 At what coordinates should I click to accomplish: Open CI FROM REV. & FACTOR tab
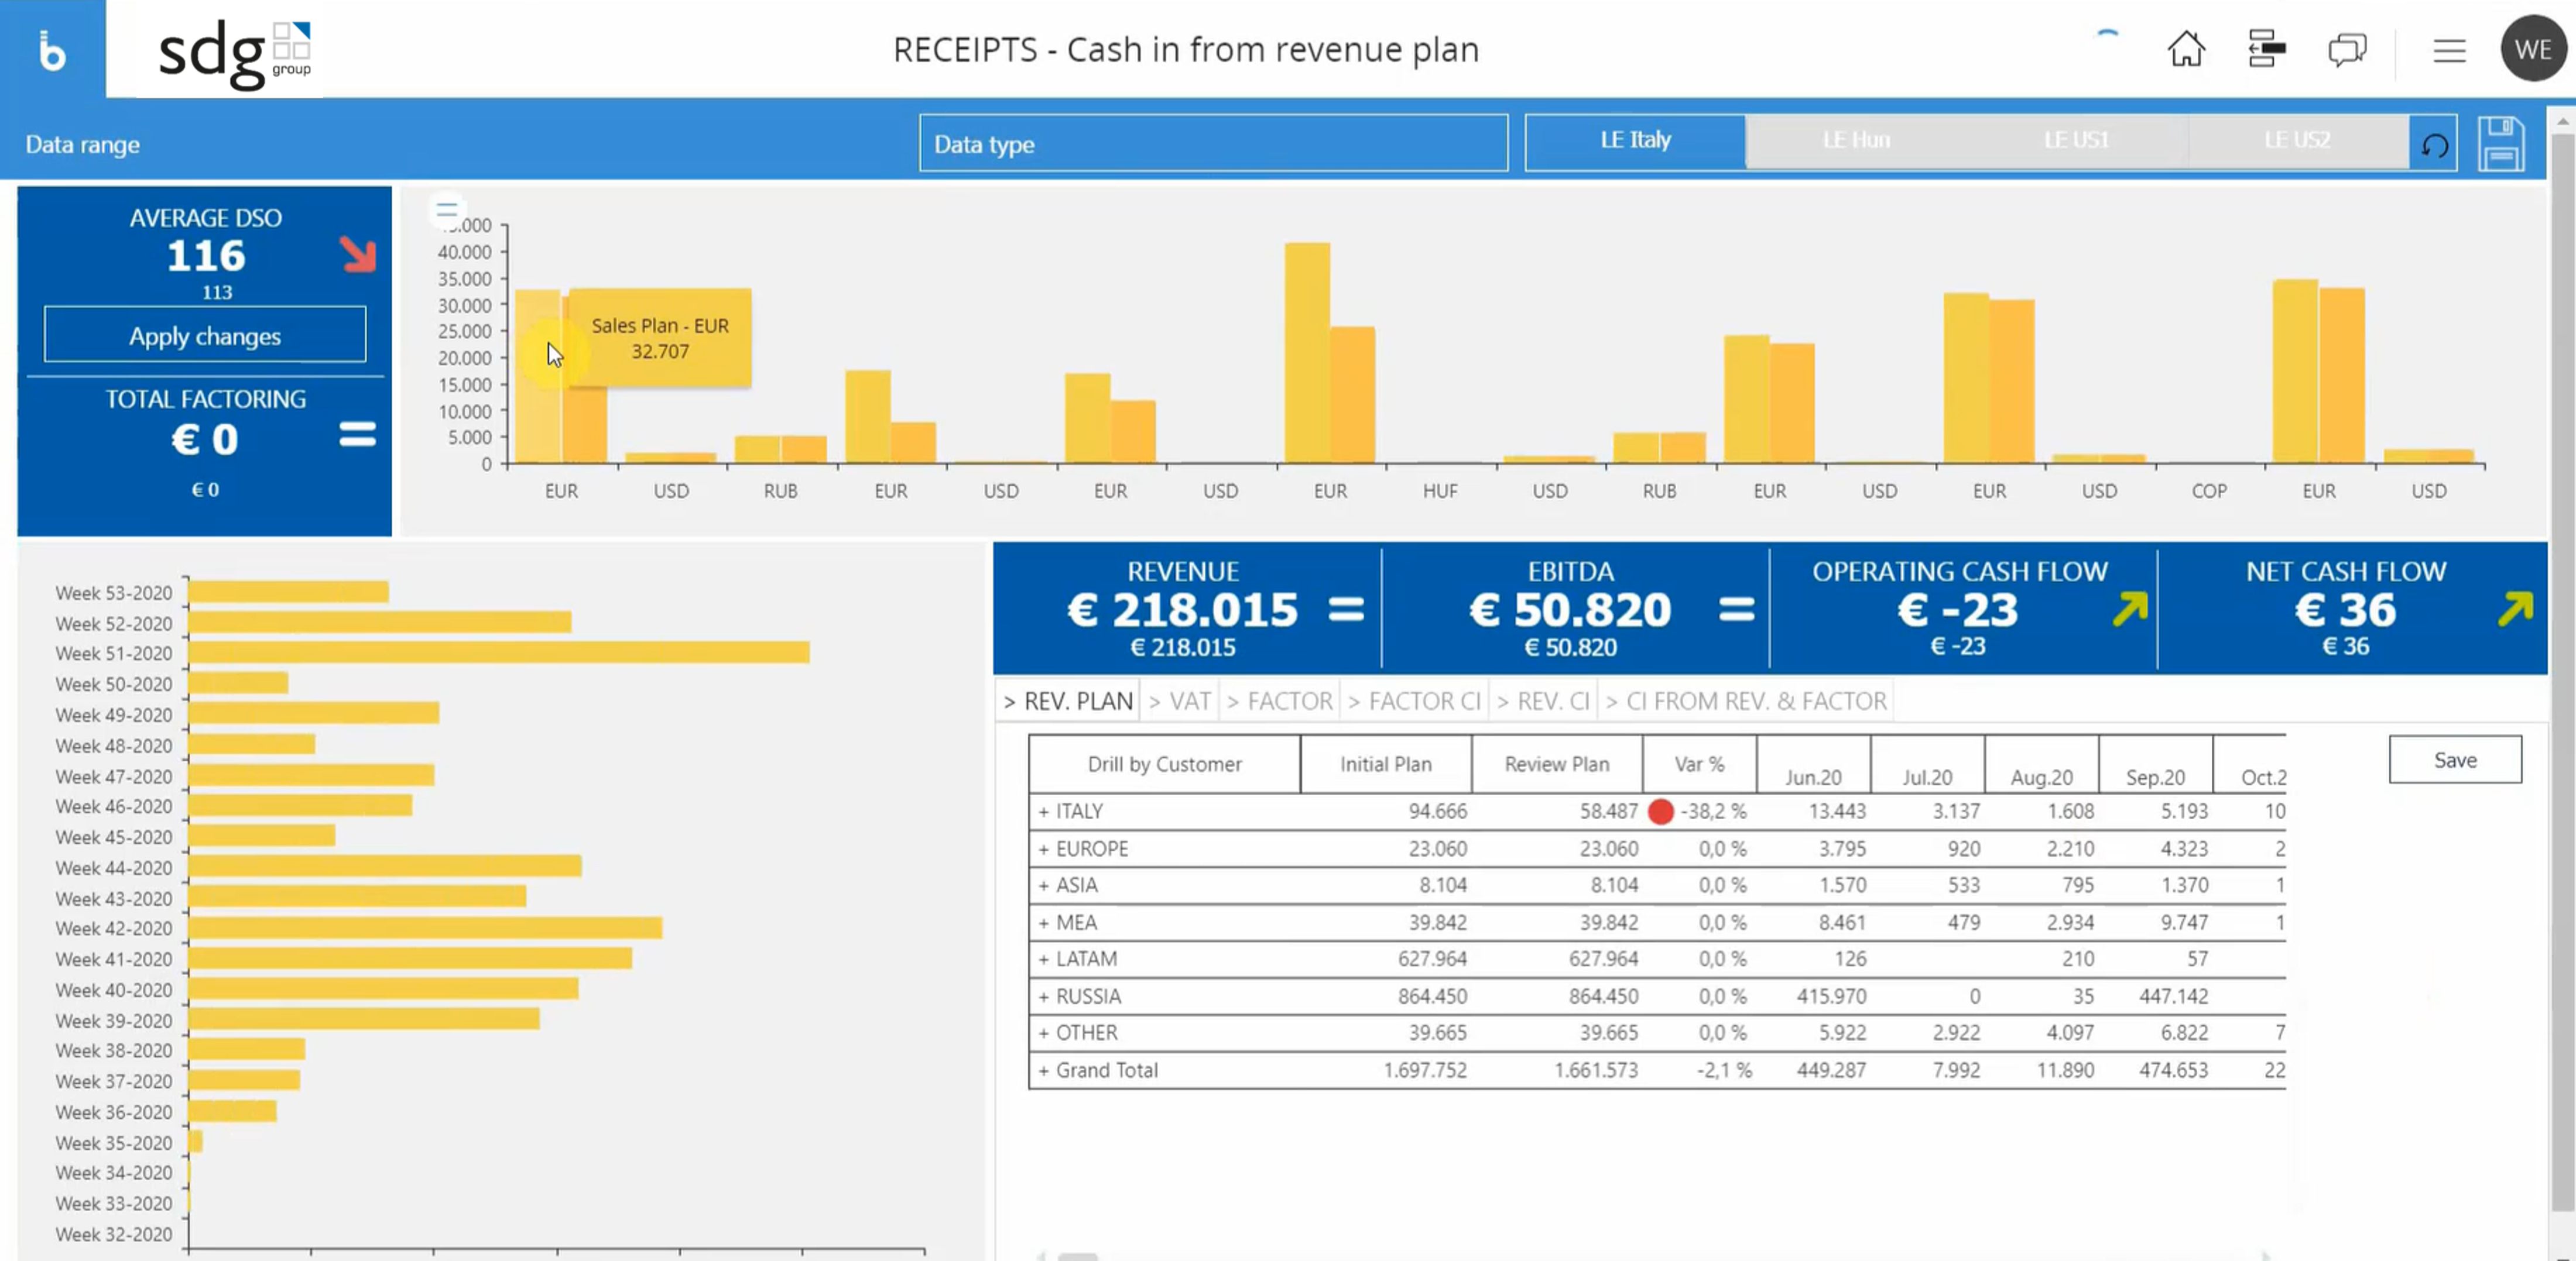click(1746, 702)
